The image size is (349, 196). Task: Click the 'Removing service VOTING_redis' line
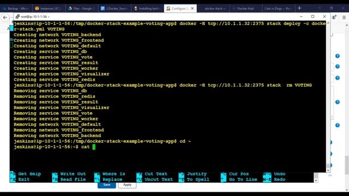pyautogui.click(x=55, y=96)
